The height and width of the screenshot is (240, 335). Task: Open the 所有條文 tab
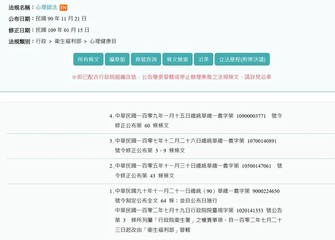coord(88,59)
